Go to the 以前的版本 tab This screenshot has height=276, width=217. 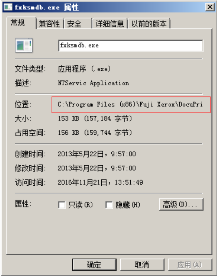[x=149, y=24]
